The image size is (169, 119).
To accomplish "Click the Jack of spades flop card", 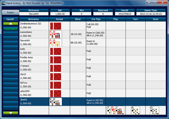I will (120, 110).
